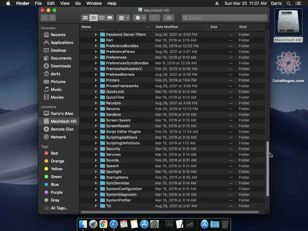Open the Go menu
The image size is (308, 231).
[x=78, y=3]
